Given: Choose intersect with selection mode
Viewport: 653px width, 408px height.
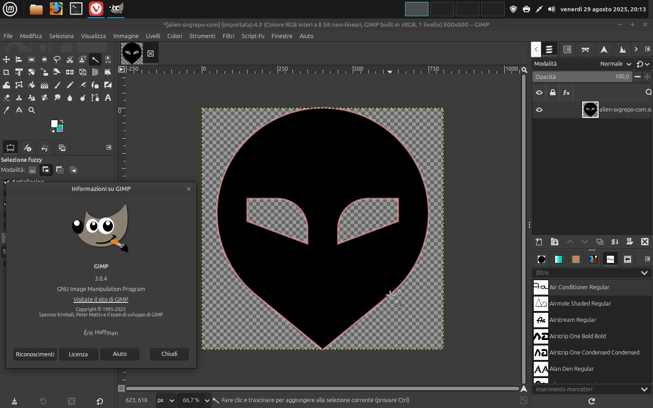Looking at the screenshot, I should (74, 170).
